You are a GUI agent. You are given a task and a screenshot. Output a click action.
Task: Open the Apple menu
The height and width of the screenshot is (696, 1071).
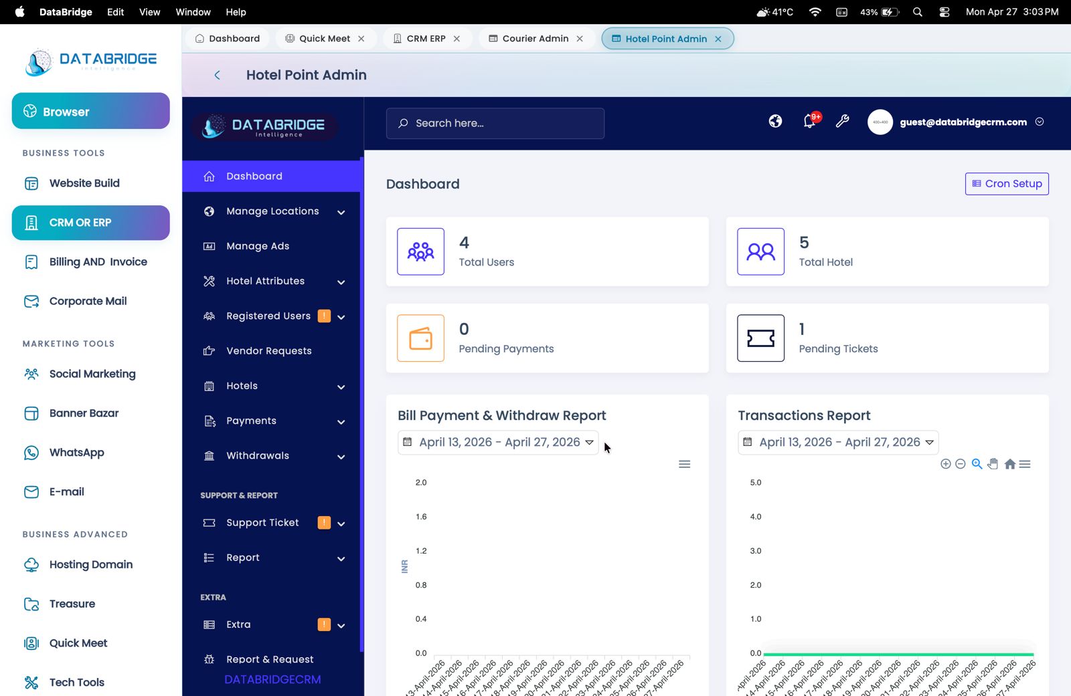(20, 12)
